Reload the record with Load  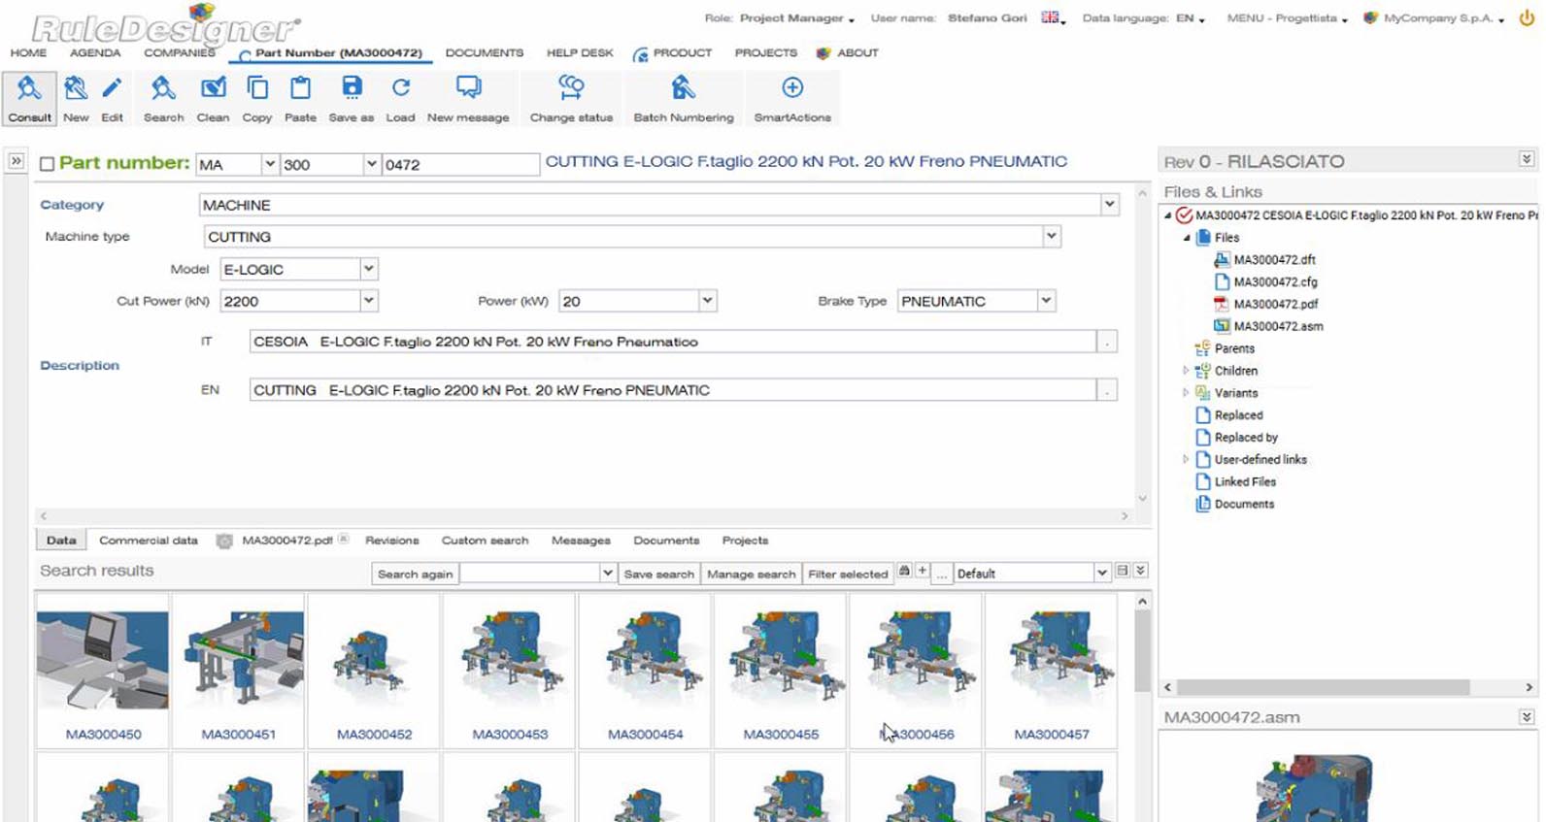point(400,98)
